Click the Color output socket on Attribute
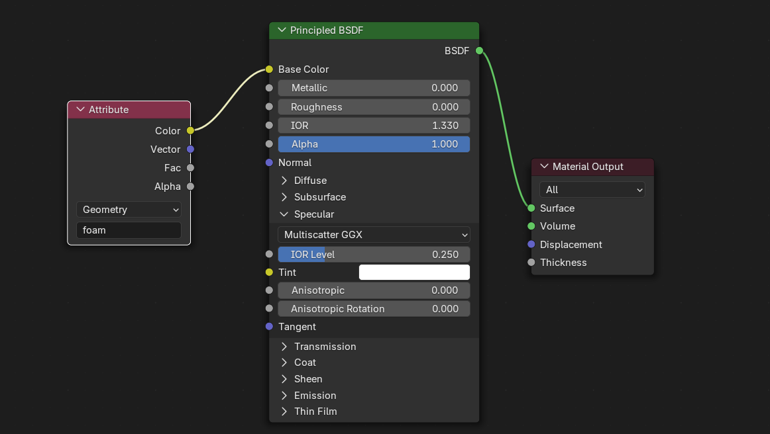This screenshot has width=770, height=434. click(x=191, y=130)
